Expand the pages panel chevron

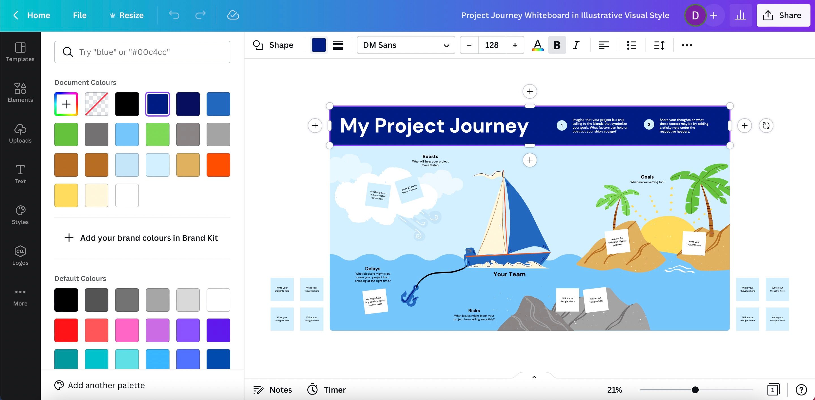[x=534, y=377]
